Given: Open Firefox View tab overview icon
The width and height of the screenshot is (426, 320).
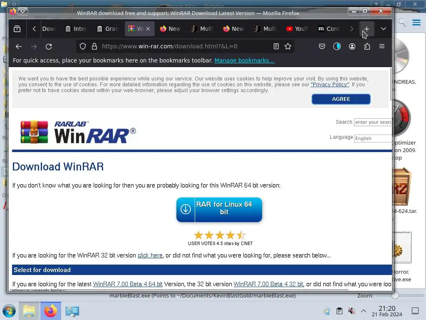Looking at the screenshot, I should [x=17, y=29].
